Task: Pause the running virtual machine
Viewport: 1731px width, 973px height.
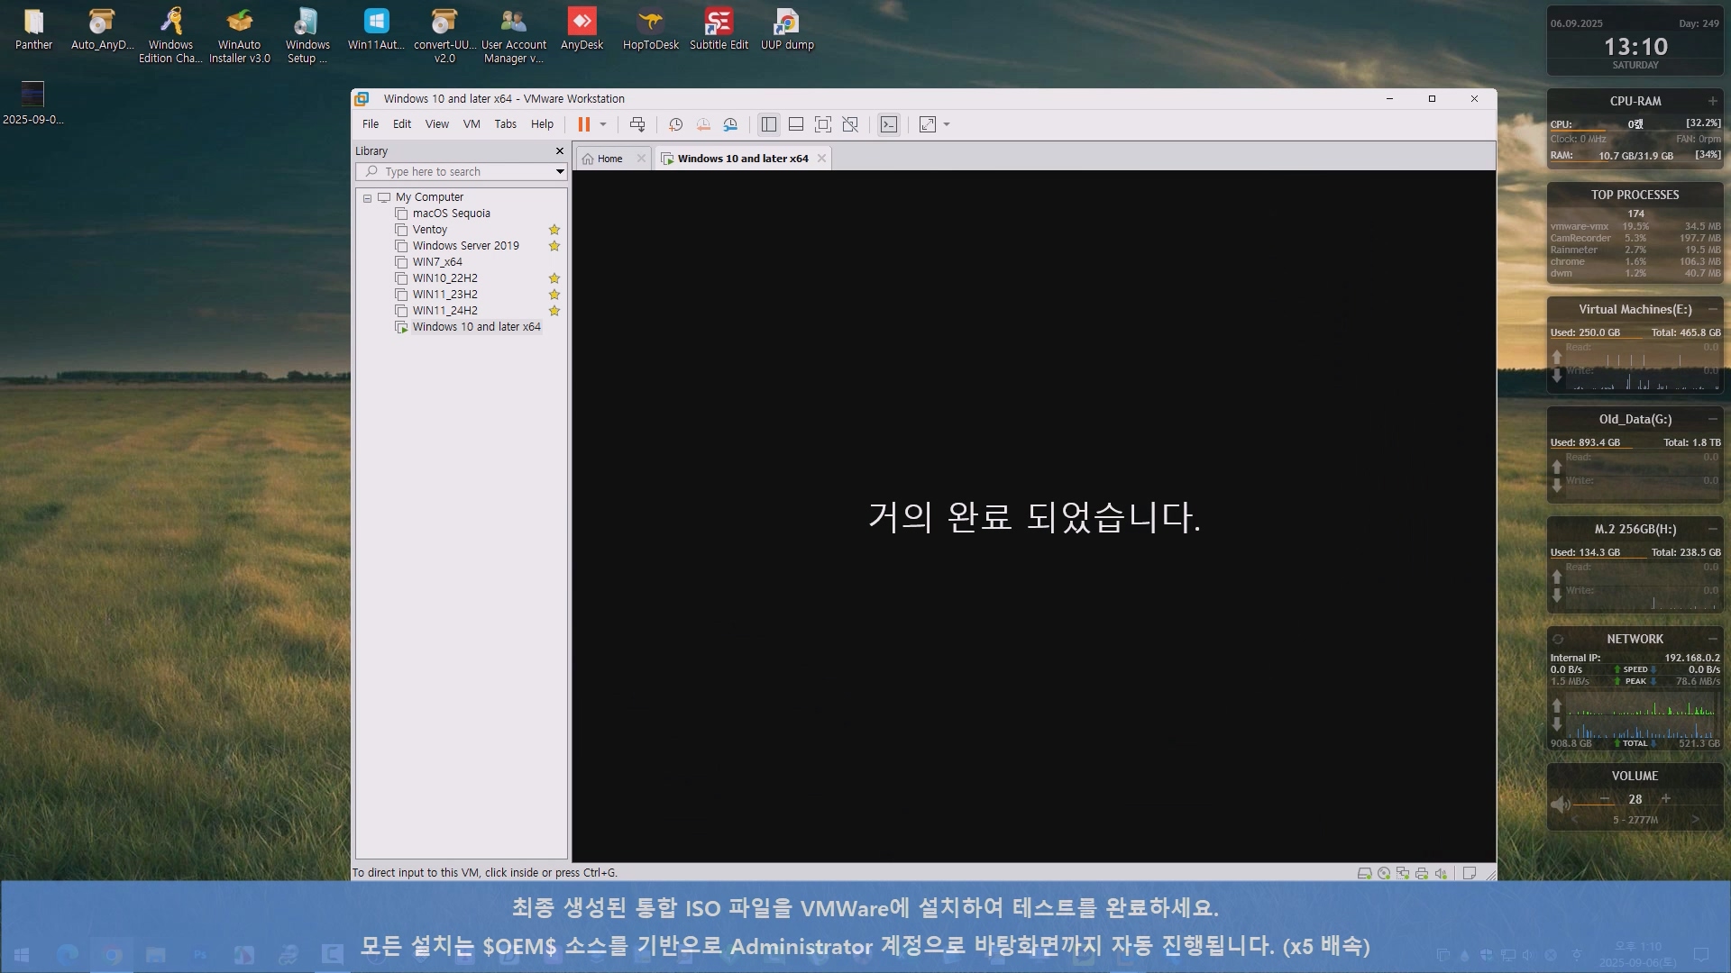Action: pos(583,124)
